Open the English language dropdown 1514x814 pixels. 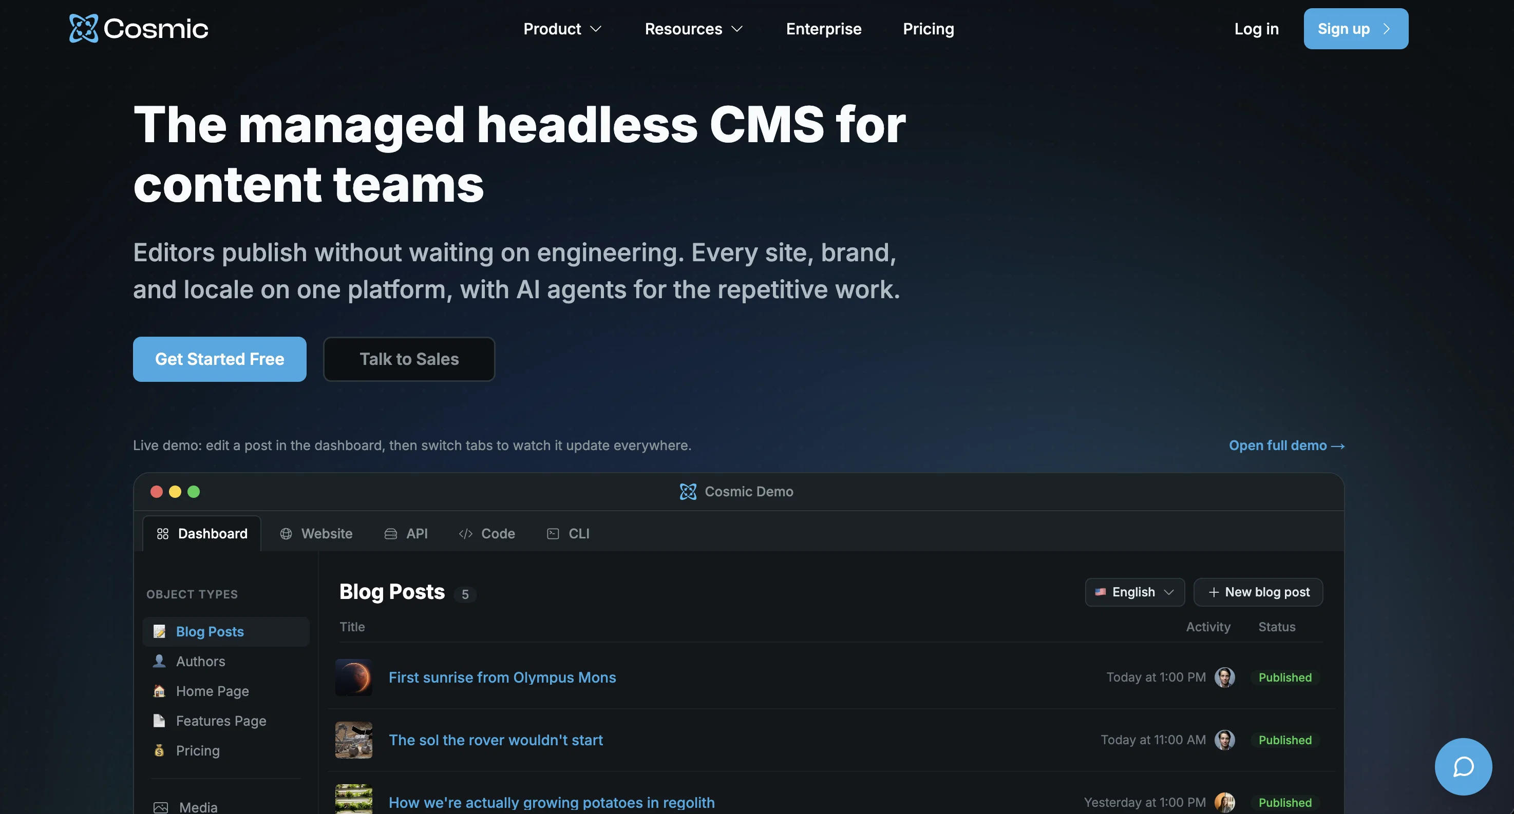1134,592
